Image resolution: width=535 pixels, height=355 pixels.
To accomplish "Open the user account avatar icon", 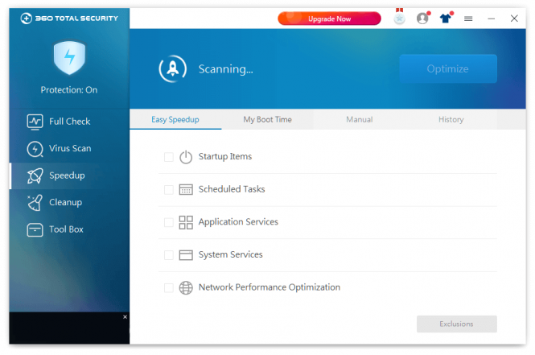I will [423, 18].
